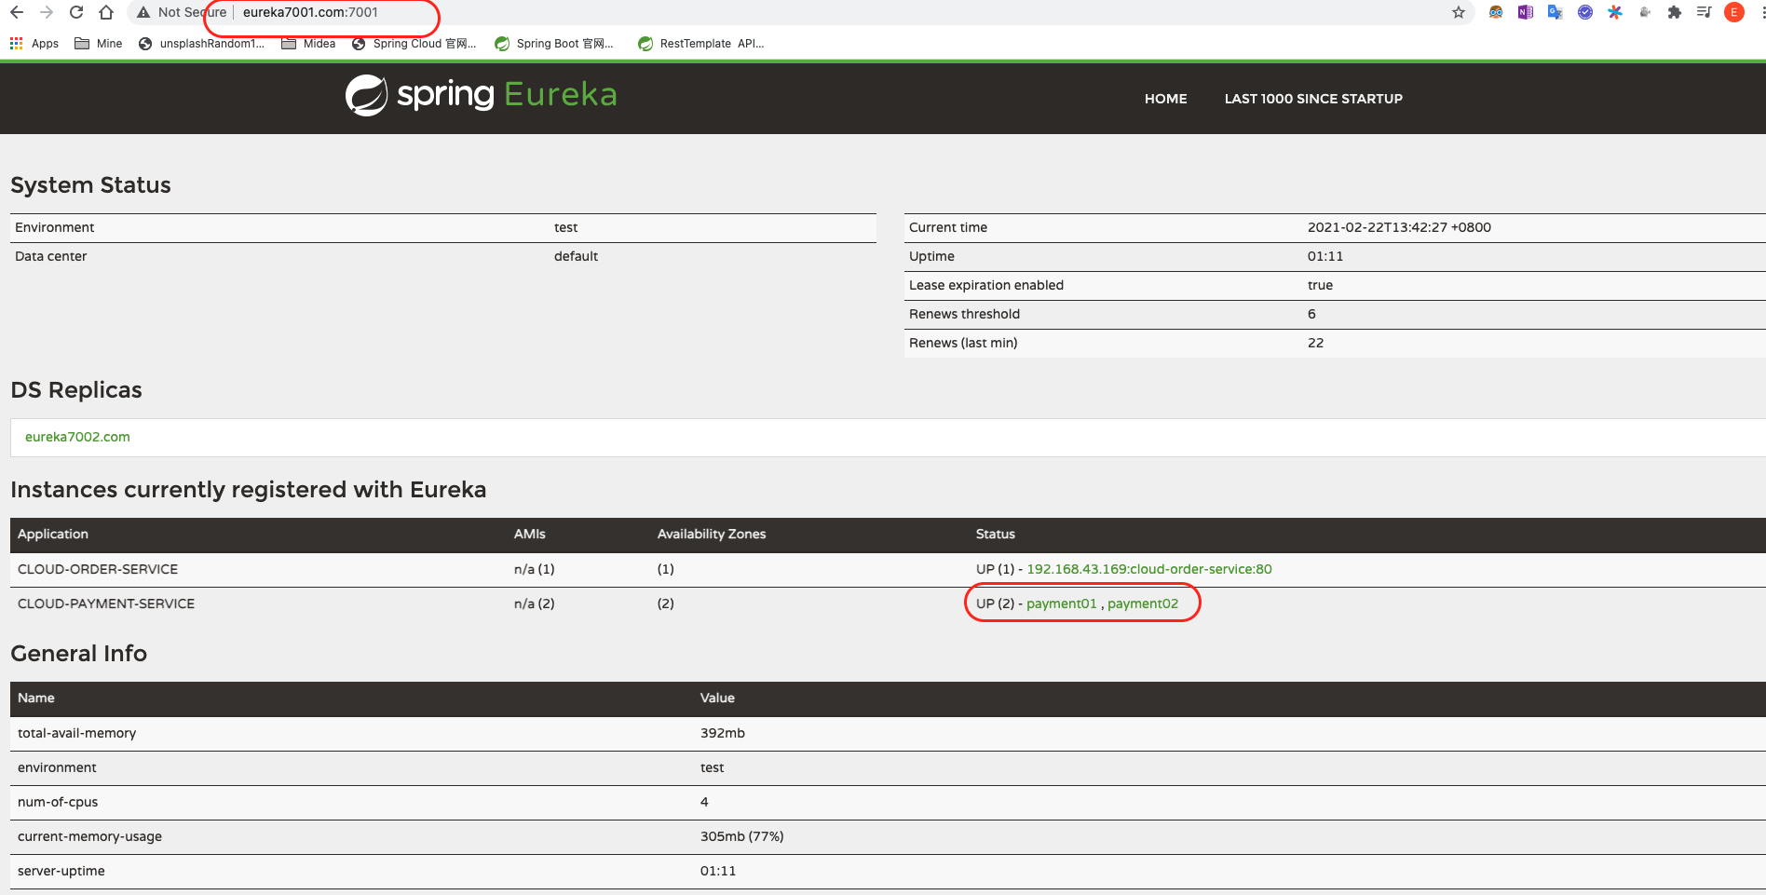This screenshot has width=1766, height=895.
Task: Open the Mine bookmarks folder
Action: click(99, 44)
